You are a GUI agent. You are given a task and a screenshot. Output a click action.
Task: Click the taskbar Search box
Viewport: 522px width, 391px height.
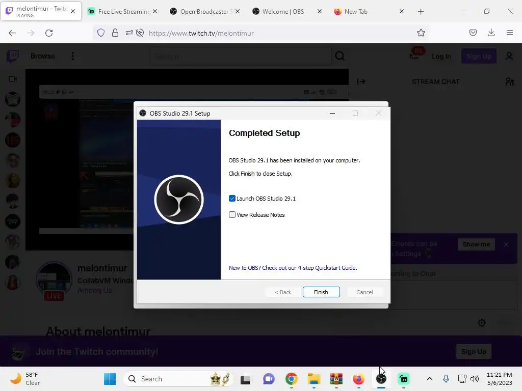pos(178,379)
